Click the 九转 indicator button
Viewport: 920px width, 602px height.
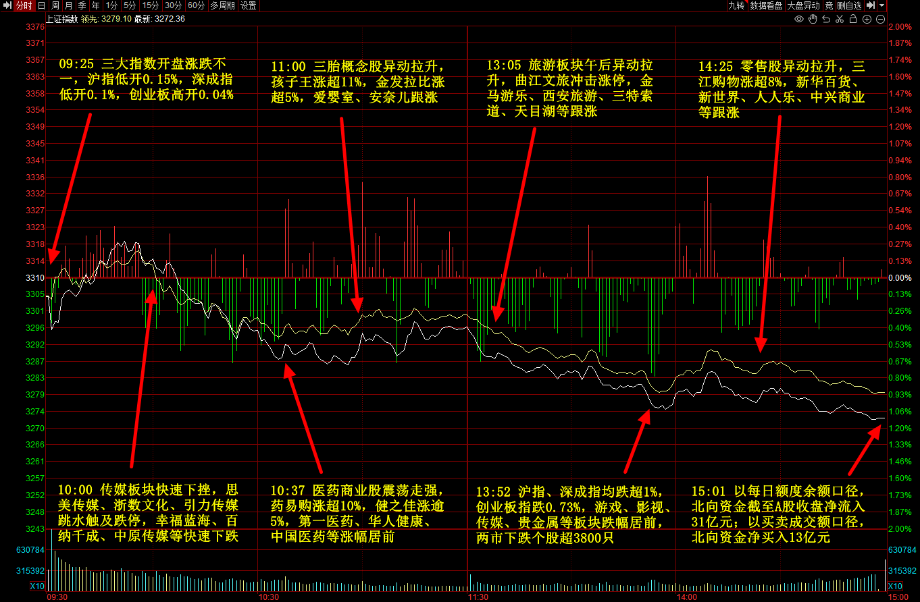click(736, 5)
